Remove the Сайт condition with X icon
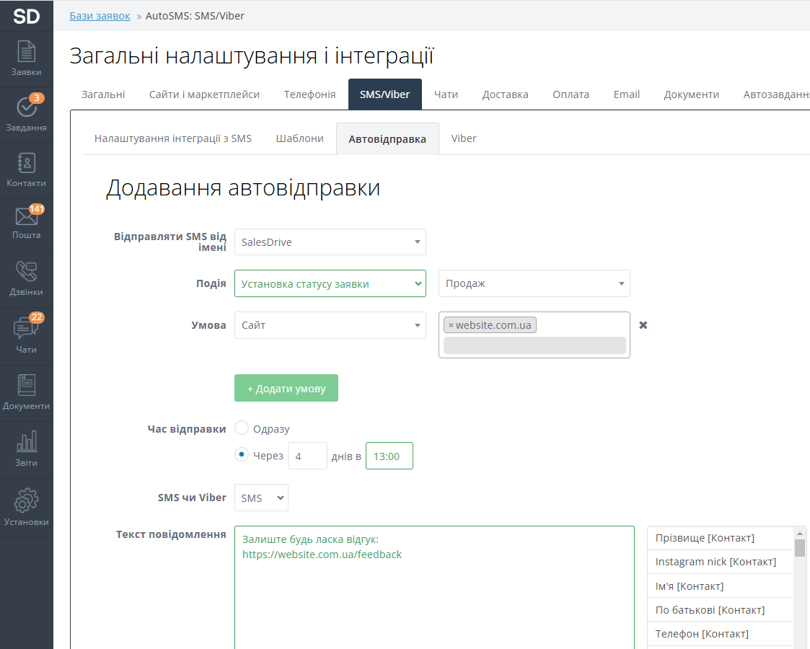 click(x=643, y=325)
